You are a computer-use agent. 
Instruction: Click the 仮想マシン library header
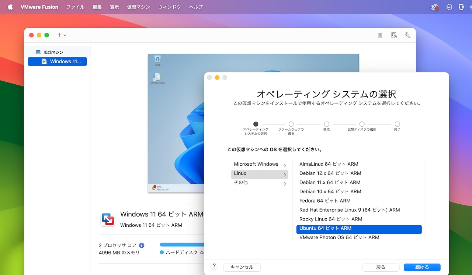click(53, 52)
